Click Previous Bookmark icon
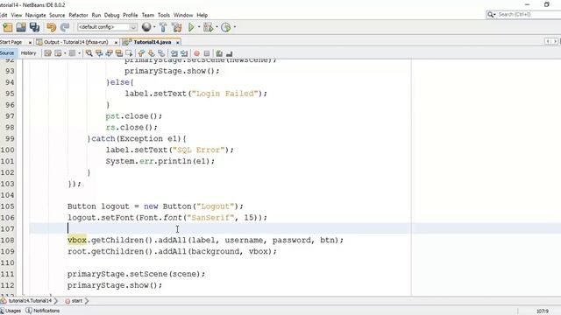Image resolution: width=561 pixels, height=315 pixels. [141, 53]
